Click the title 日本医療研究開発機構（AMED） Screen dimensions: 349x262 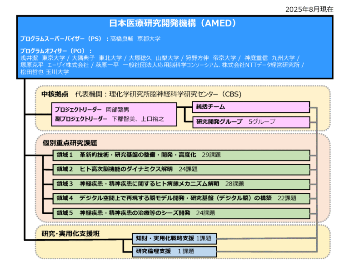[173, 23]
